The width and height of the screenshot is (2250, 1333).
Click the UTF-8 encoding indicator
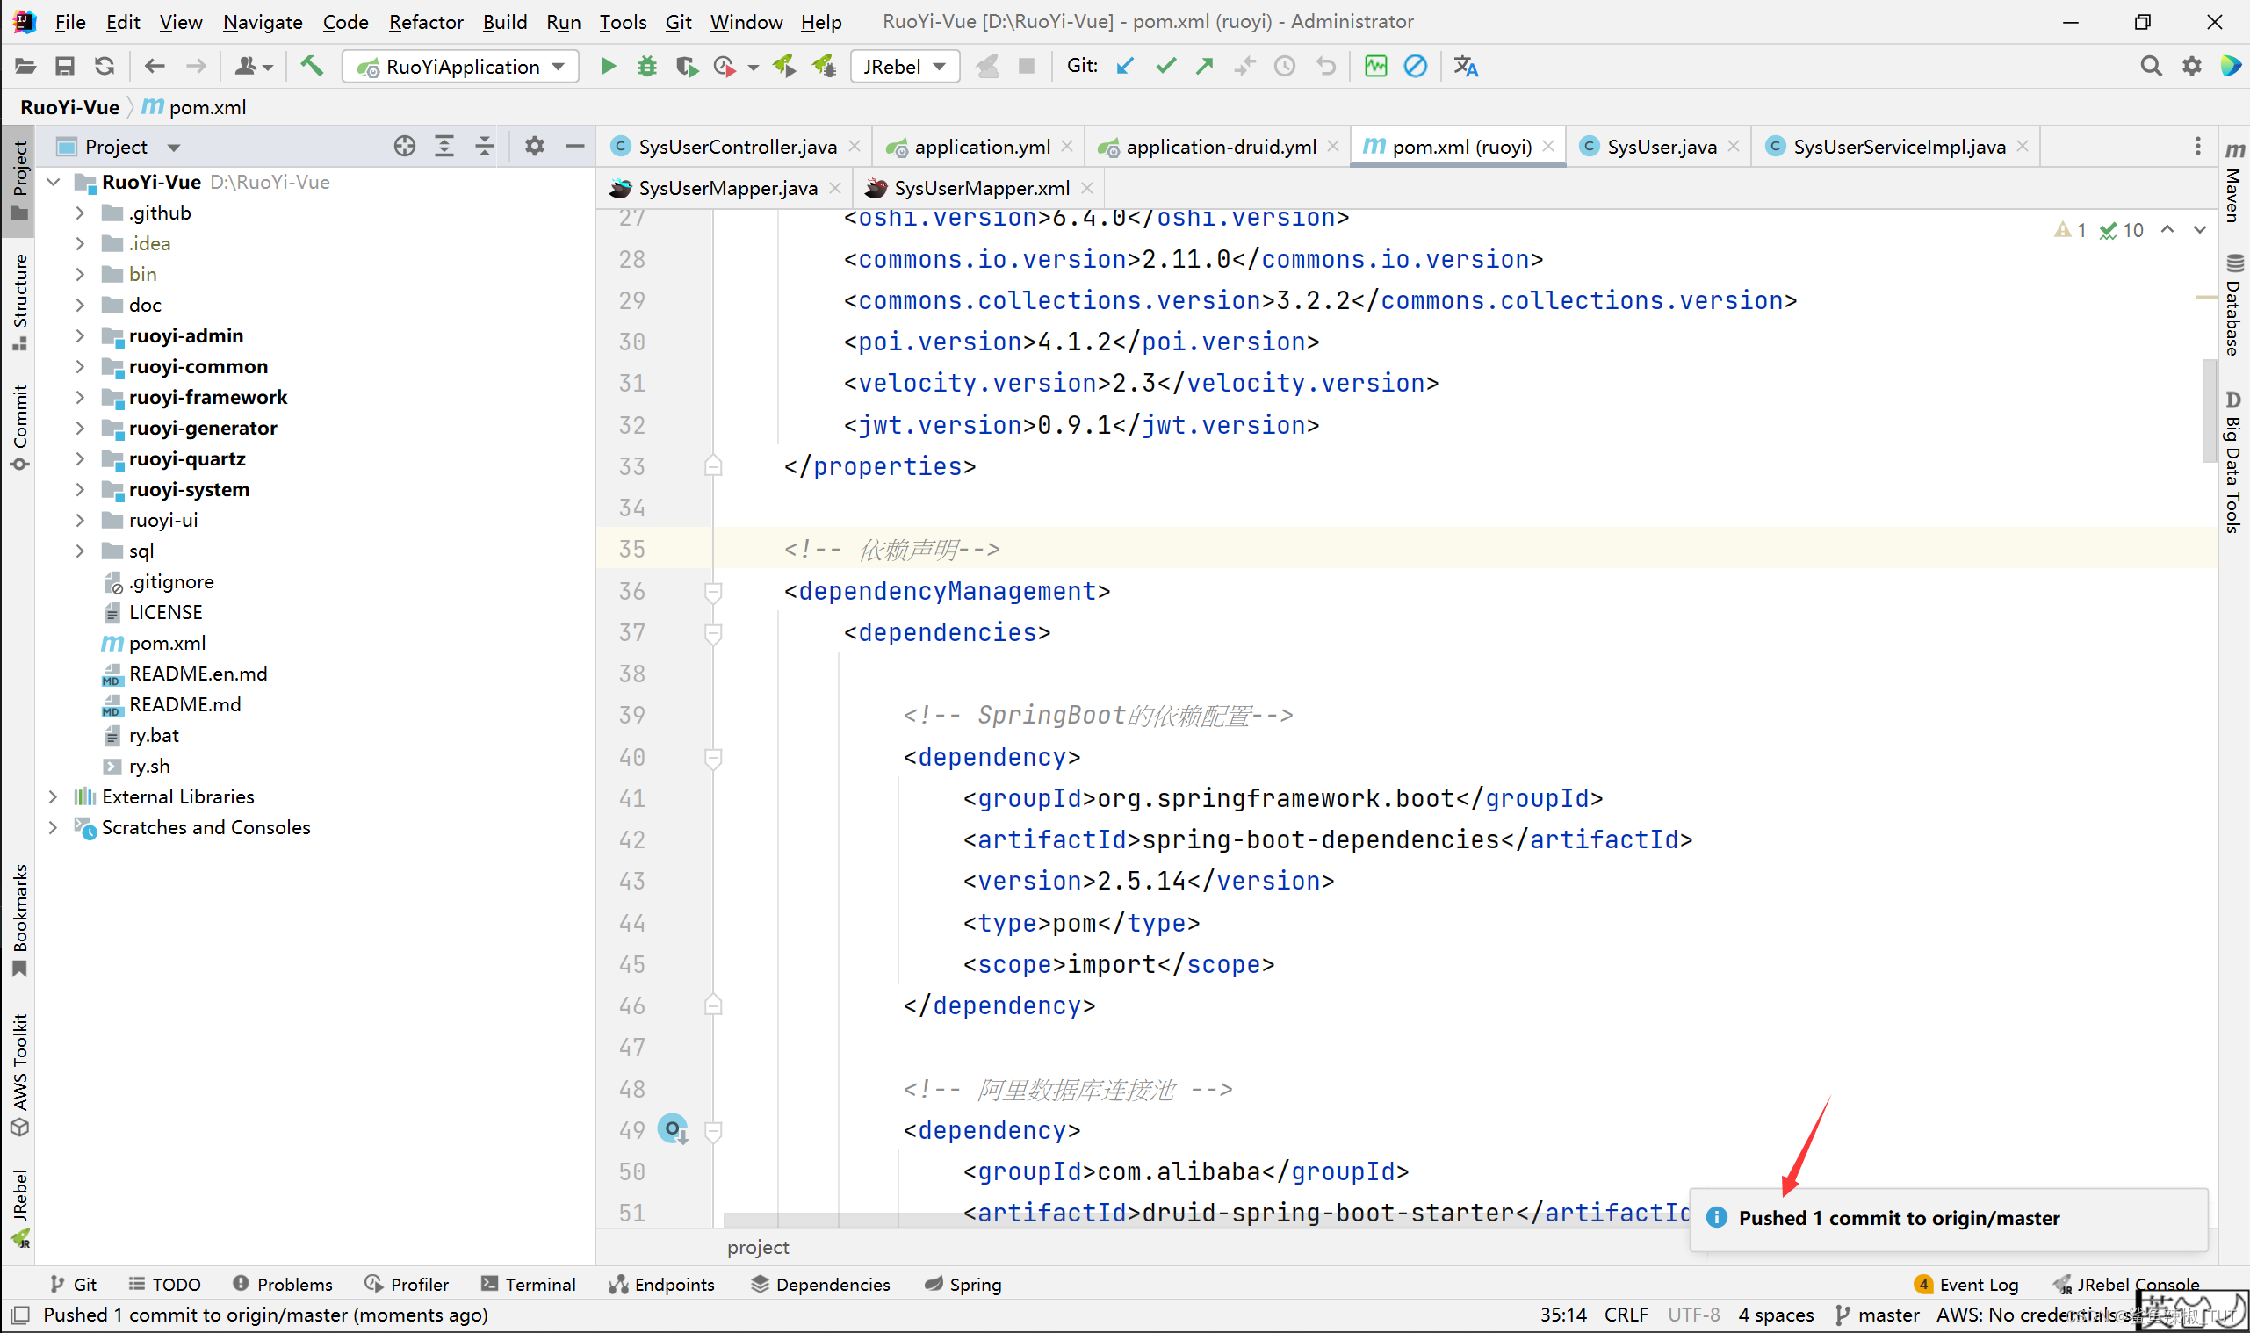tap(1693, 1315)
